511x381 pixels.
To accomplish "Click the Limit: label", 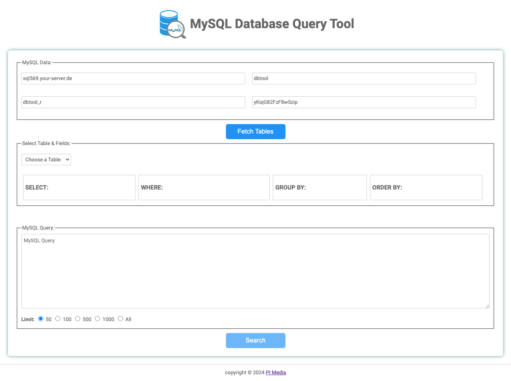I will click(28, 320).
